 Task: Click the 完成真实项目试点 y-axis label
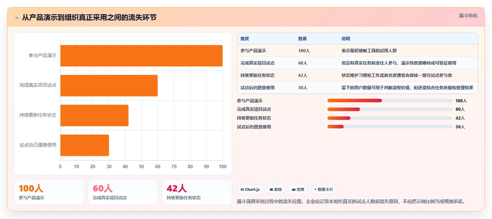click(x=38, y=85)
